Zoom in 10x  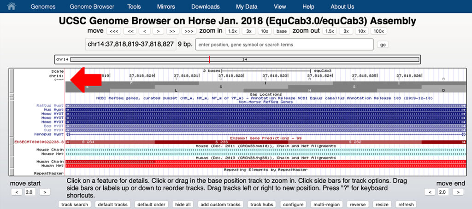click(265, 31)
